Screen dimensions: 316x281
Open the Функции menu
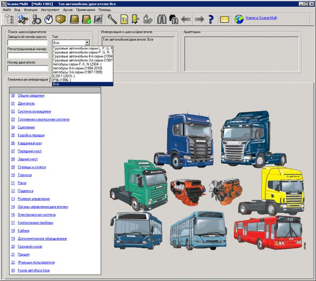31,9
